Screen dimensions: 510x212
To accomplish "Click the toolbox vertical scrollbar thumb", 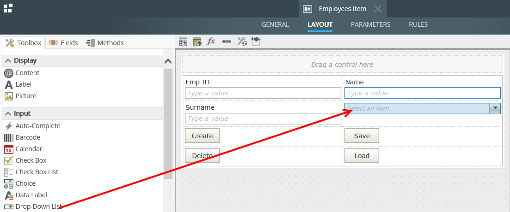I will [168, 124].
